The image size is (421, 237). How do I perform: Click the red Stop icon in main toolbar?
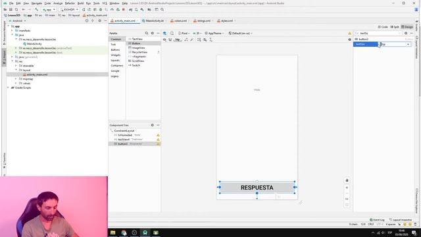pyautogui.click(x=124, y=9)
